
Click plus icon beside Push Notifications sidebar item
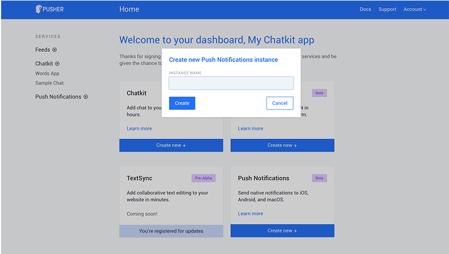pyautogui.click(x=86, y=97)
